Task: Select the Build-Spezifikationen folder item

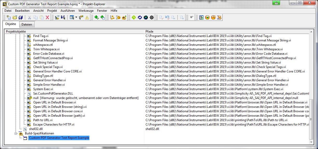Action: point(39,133)
